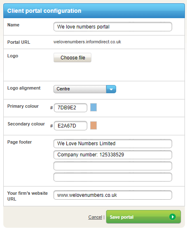Click the Logo alignment label
This screenshot has width=187, height=229.
click(24, 88)
